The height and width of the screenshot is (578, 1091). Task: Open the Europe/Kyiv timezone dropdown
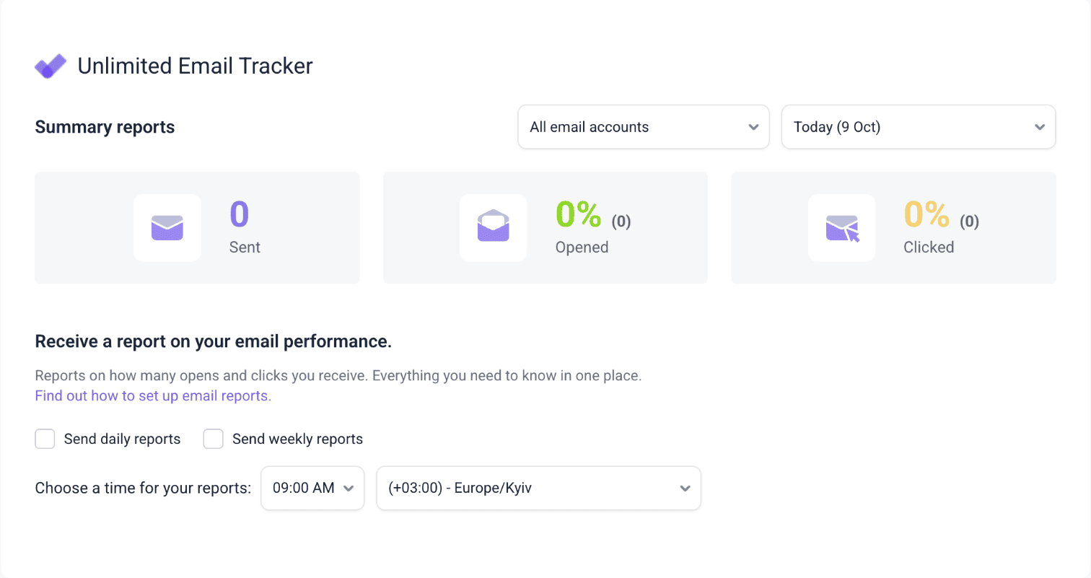pyautogui.click(x=539, y=489)
